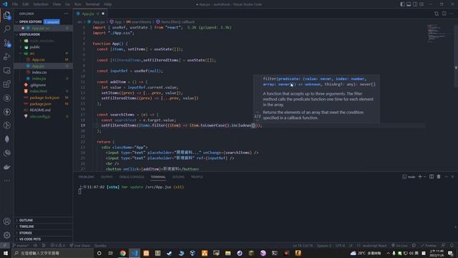Maximize the terminal panel with up chevron
This screenshot has width=458, height=258.
click(446, 177)
